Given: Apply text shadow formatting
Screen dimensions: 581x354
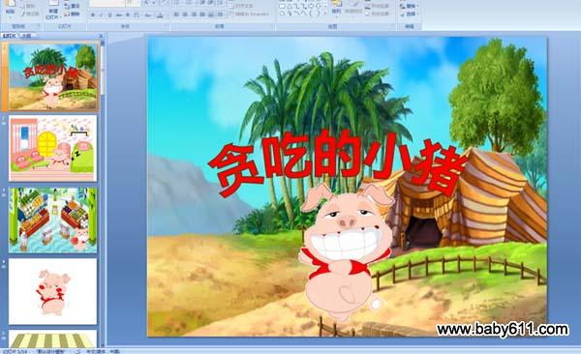Looking at the screenshot, I should point(128,15).
